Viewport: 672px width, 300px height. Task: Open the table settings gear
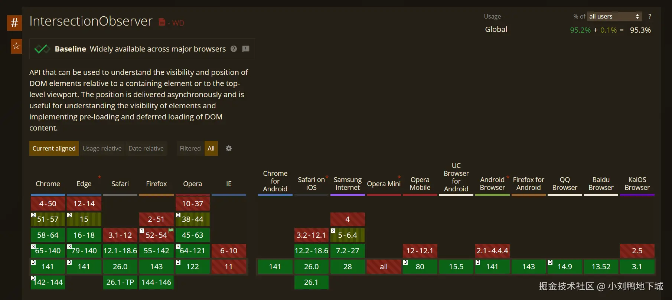(229, 148)
